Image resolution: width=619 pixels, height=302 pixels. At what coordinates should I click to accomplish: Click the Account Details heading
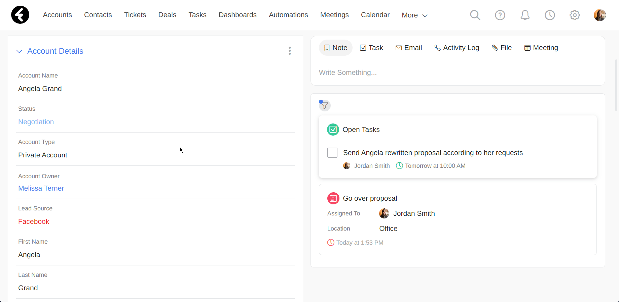click(55, 51)
